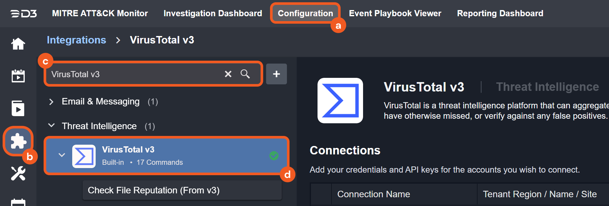Select the Integrations puzzle piece icon
This screenshot has height=206, width=609.
tap(18, 141)
